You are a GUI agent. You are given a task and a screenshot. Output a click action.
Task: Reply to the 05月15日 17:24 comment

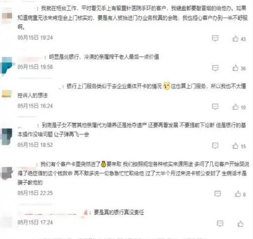tap(220, 223)
